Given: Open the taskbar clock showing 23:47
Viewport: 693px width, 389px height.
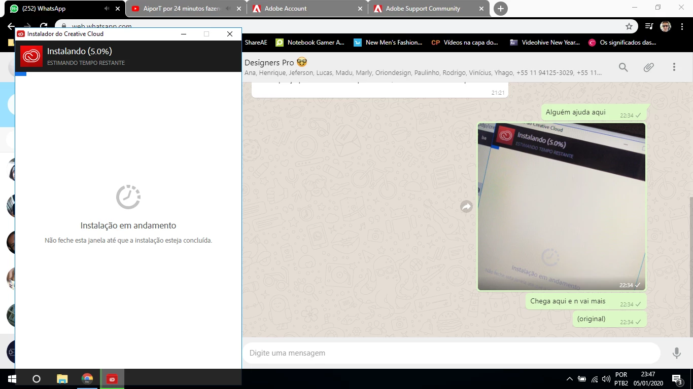Looking at the screenshot, I should click(648, 379).
